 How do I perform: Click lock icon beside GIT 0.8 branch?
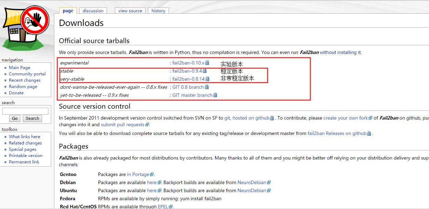(207, 87)
